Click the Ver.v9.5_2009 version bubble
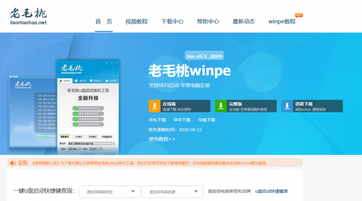Image resolution: width=362 pixels, height=201 pixels. [204, 56]
